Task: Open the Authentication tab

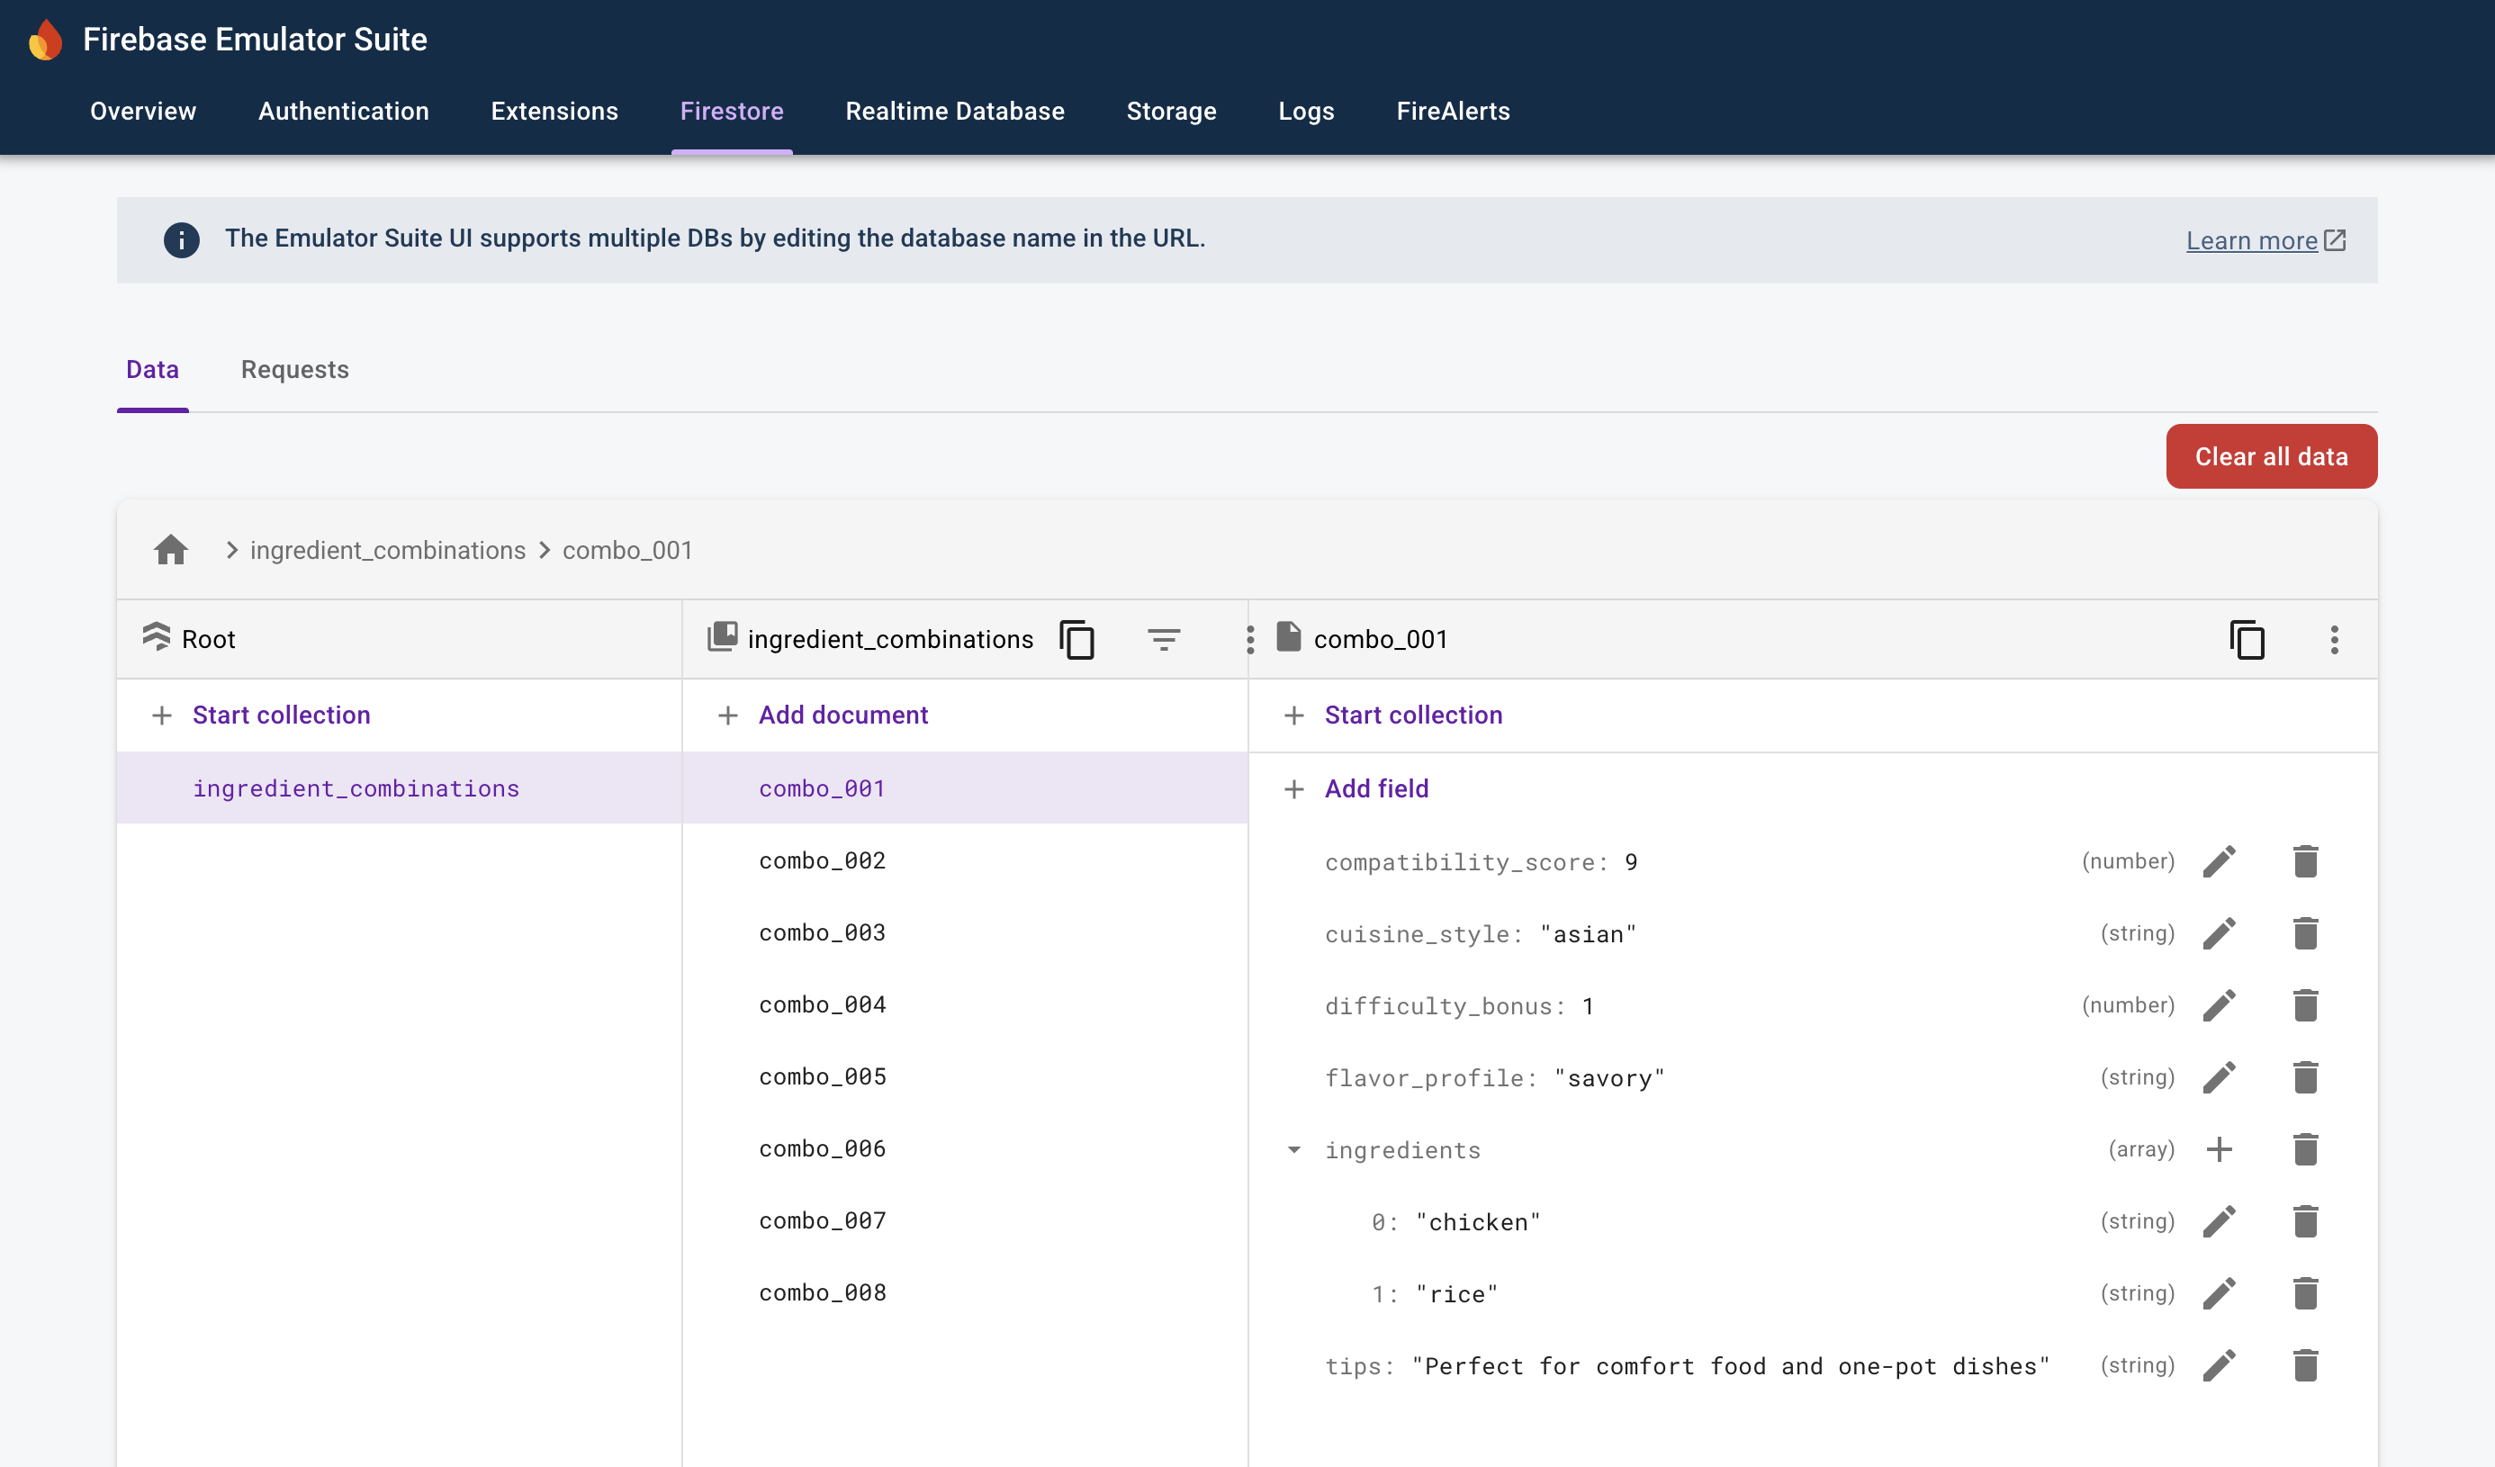Action: coord(344,111)
